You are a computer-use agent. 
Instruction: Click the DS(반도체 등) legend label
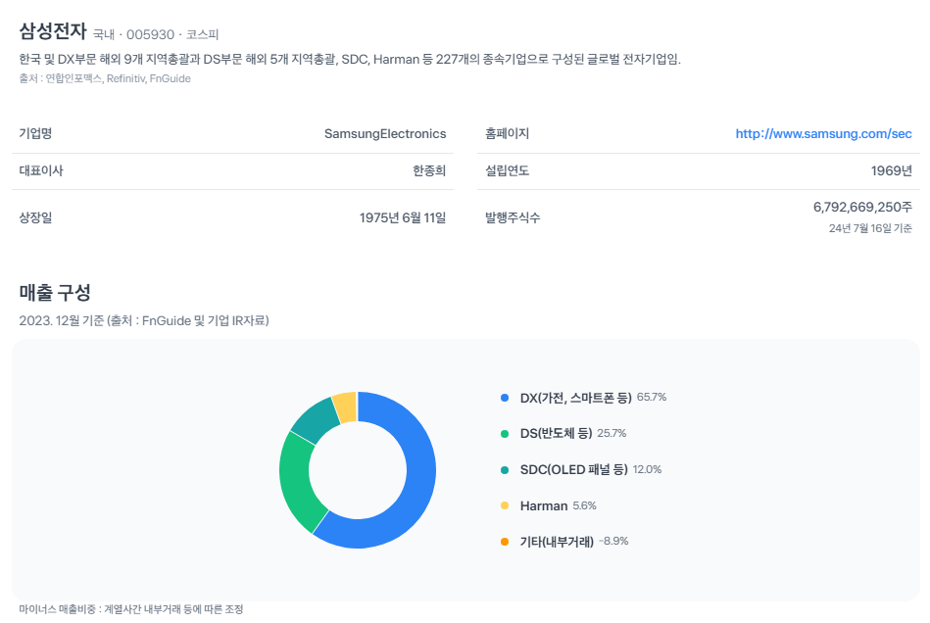[556, 434]
